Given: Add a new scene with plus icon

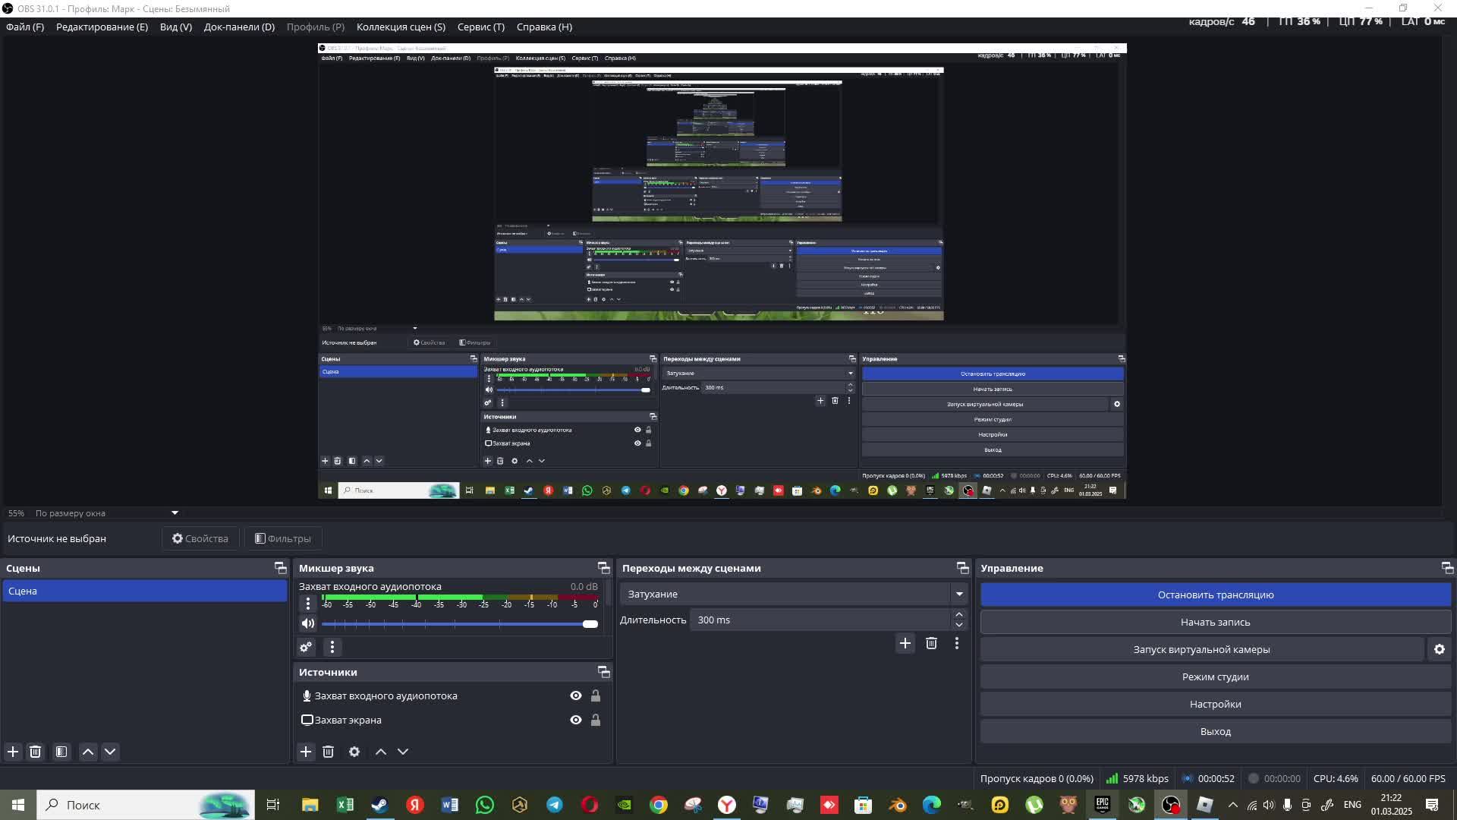Looking at the screenshot, I should coord(13,752).
